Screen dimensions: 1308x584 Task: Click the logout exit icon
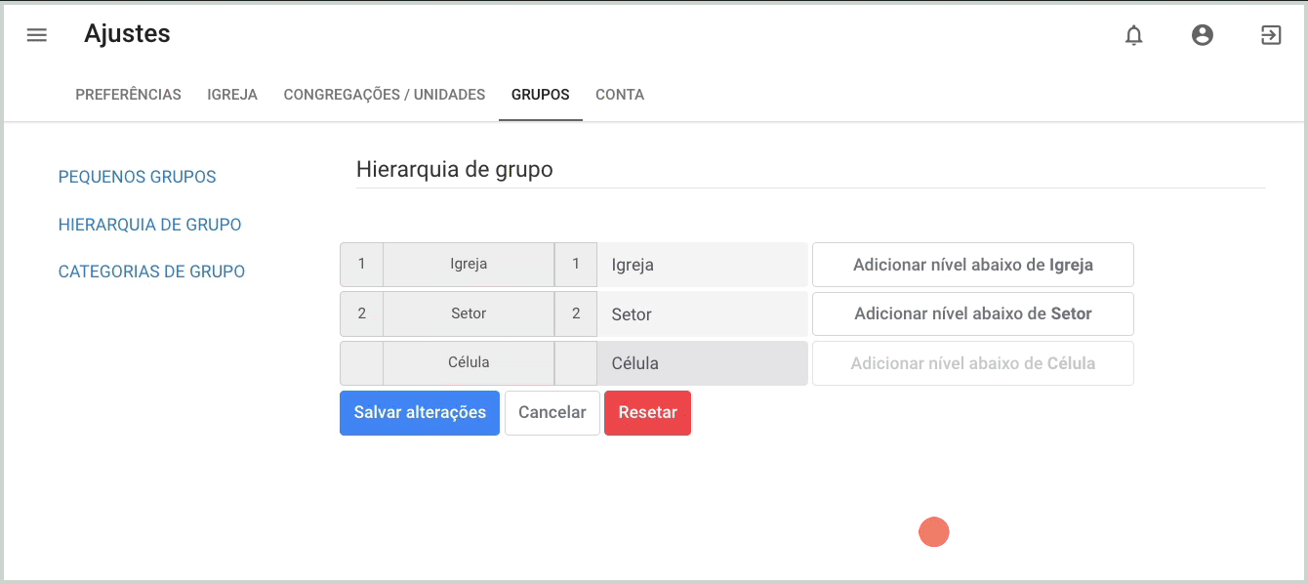(1271, 35)
